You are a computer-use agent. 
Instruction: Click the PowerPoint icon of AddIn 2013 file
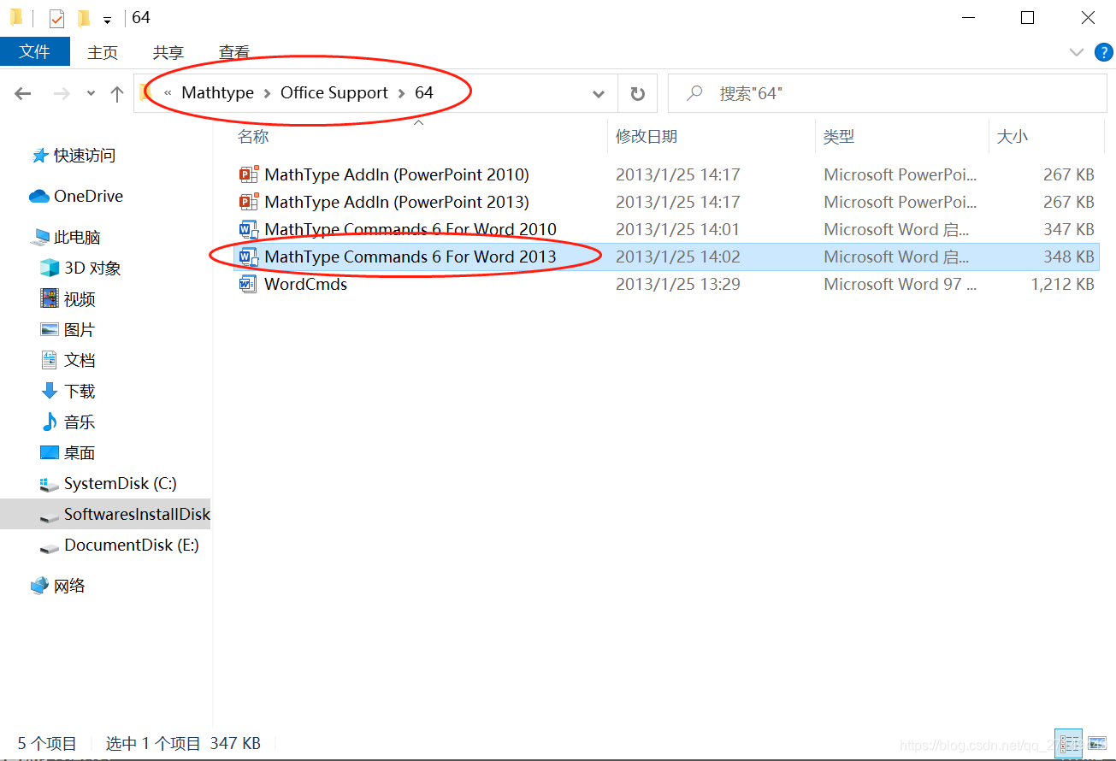pyautogui.click(x=249, y=202)
